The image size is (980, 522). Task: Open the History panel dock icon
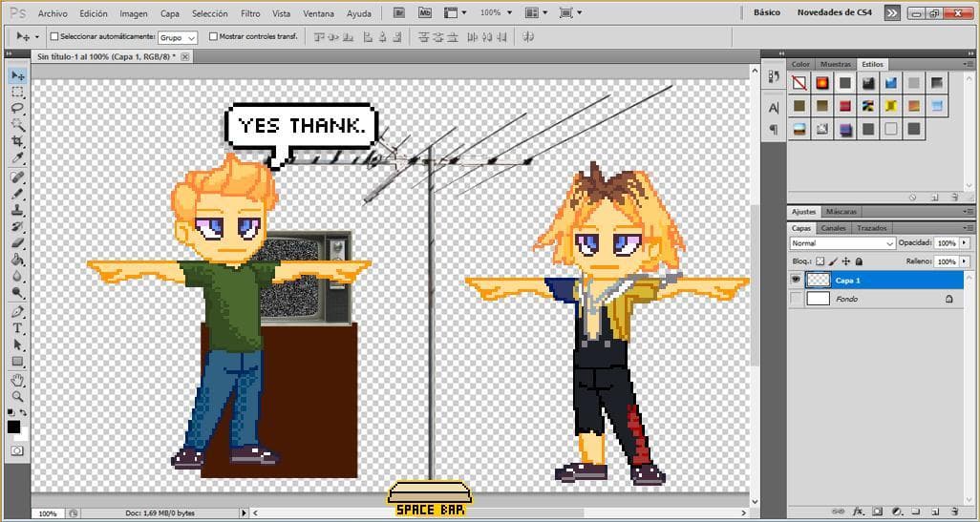[774, 76]
